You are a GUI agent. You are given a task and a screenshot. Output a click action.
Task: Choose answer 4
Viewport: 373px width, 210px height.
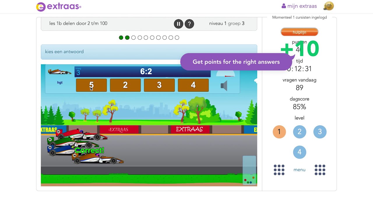(193, 85)
